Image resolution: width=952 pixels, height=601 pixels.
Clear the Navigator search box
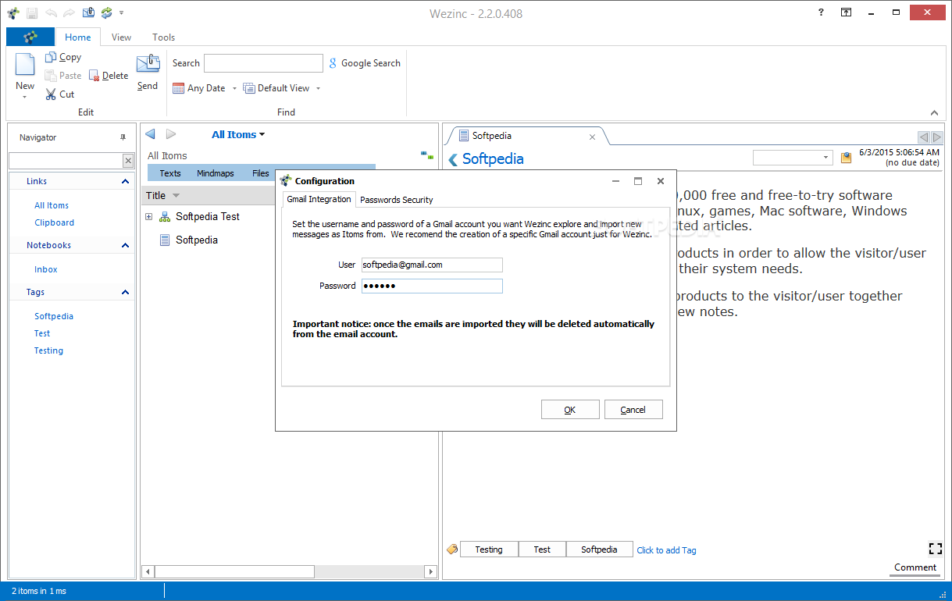pyautogui.click(x=128, y=161)
